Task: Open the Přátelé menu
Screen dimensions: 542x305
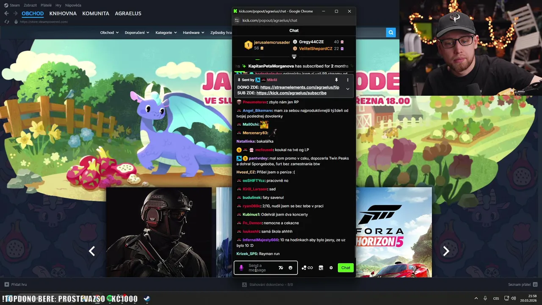Action: click(x=46, y=5)
